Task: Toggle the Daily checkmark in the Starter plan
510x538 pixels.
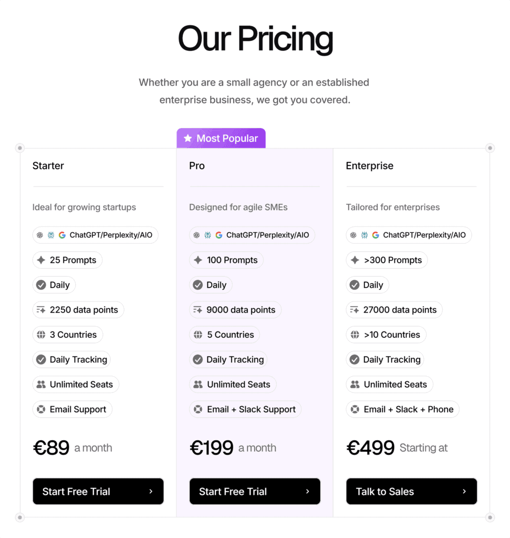Action: [x=40, y=285]
